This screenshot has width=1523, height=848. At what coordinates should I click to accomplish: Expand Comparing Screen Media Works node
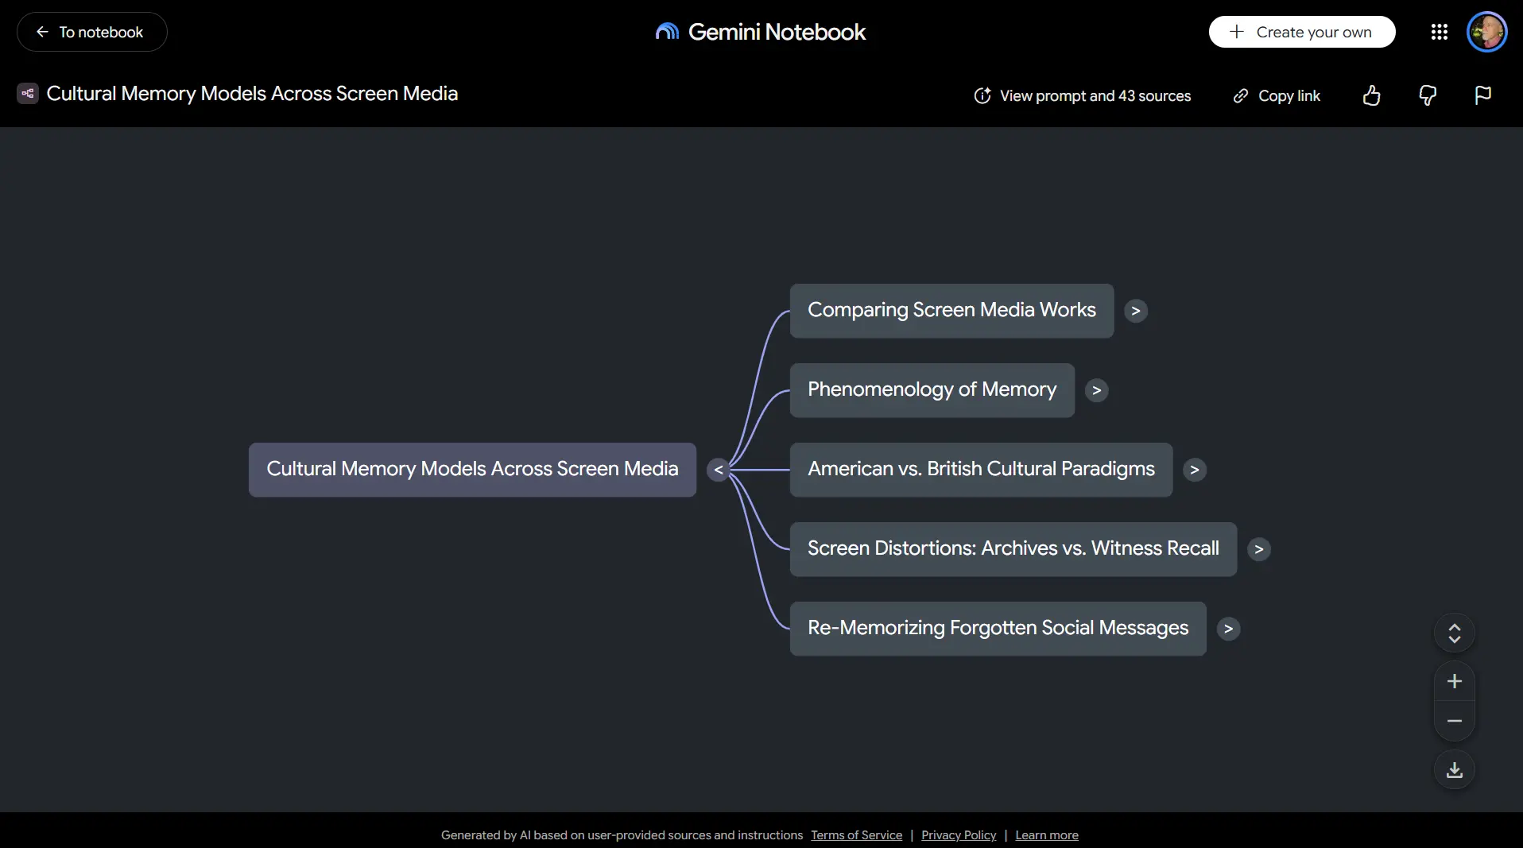[x=1135, y=311]
